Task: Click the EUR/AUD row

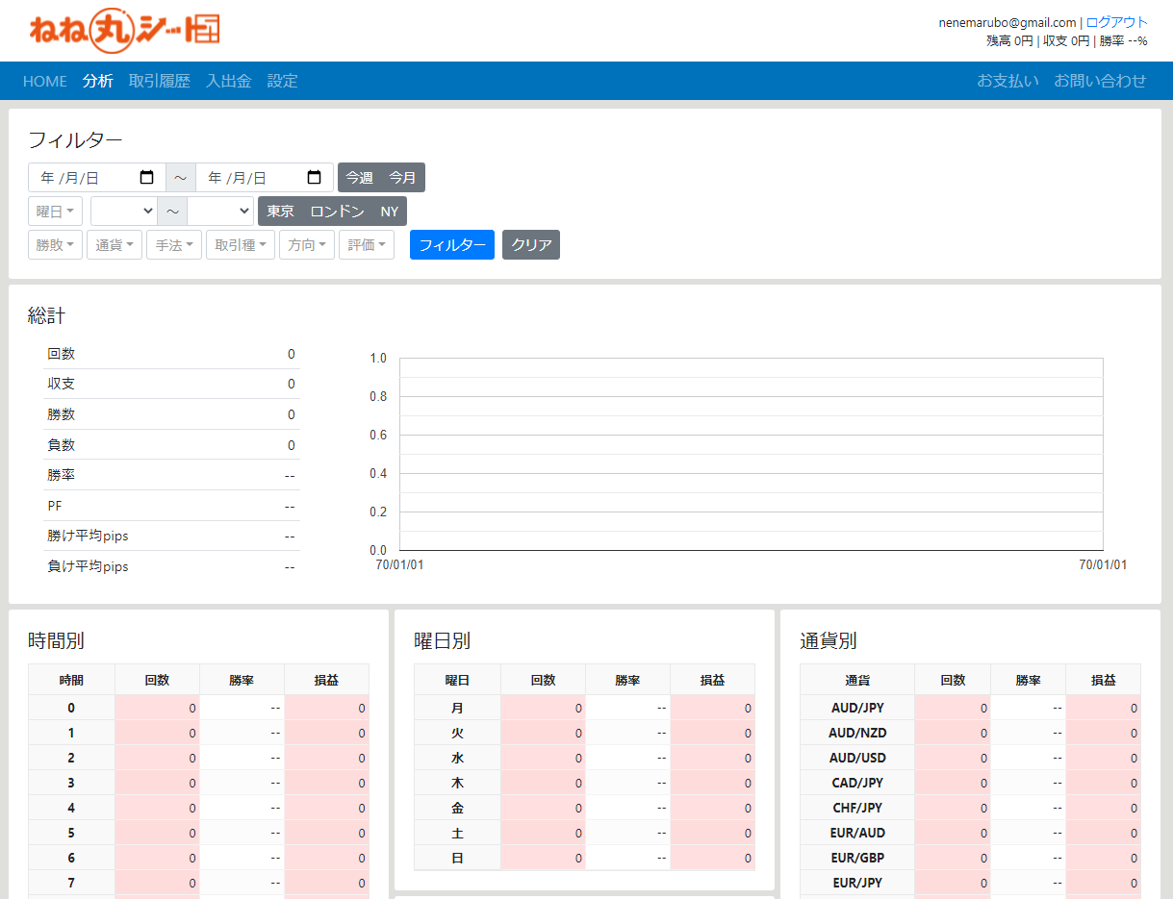Action: 970,833
